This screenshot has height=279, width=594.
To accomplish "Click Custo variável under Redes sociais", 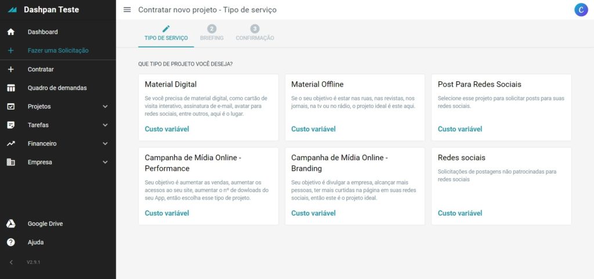I will point(460,213).
